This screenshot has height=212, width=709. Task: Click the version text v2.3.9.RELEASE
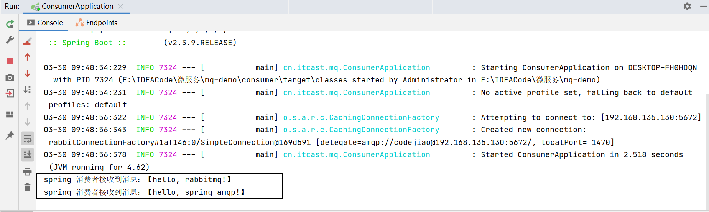pos(200,43)
